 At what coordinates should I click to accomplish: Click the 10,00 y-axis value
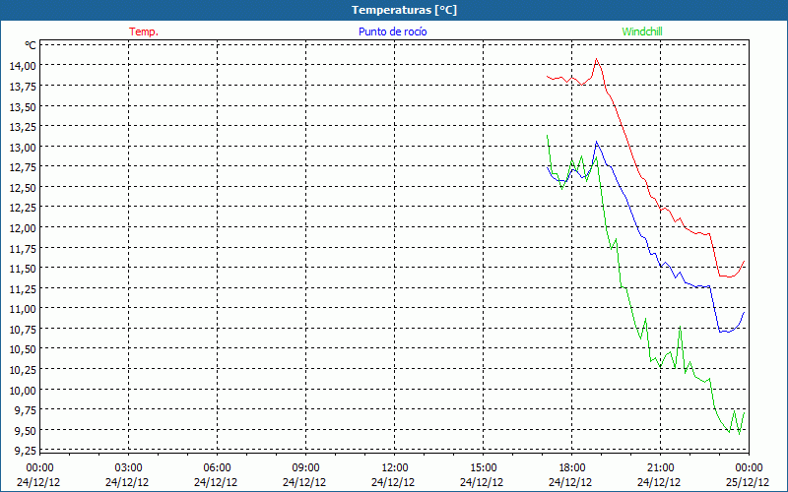click(23, 390)
